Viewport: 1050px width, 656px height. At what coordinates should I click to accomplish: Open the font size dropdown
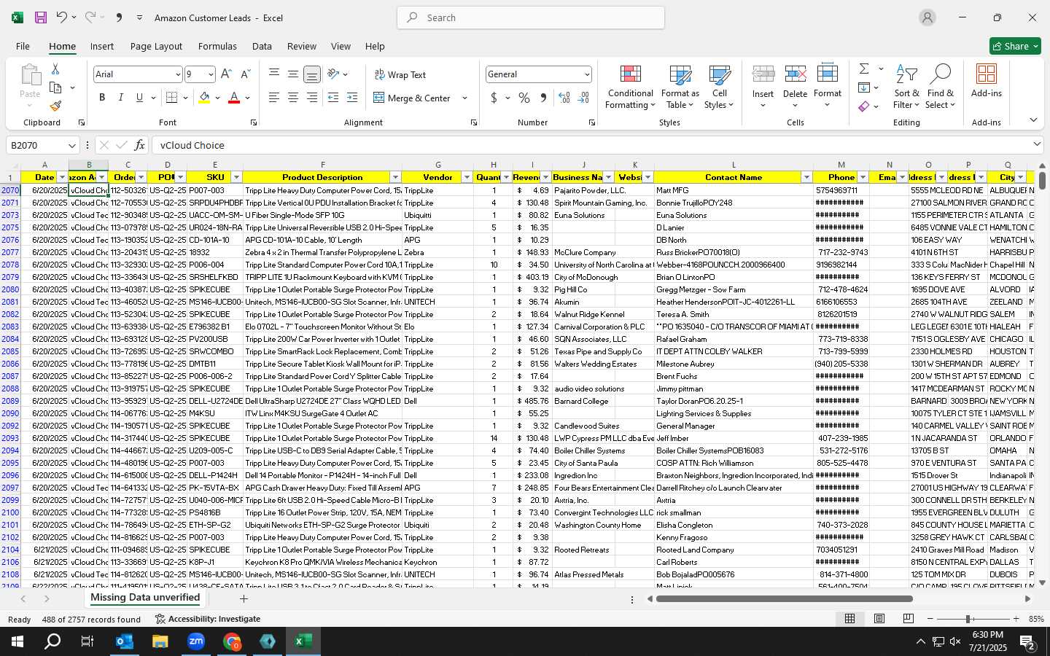[211, 74]
